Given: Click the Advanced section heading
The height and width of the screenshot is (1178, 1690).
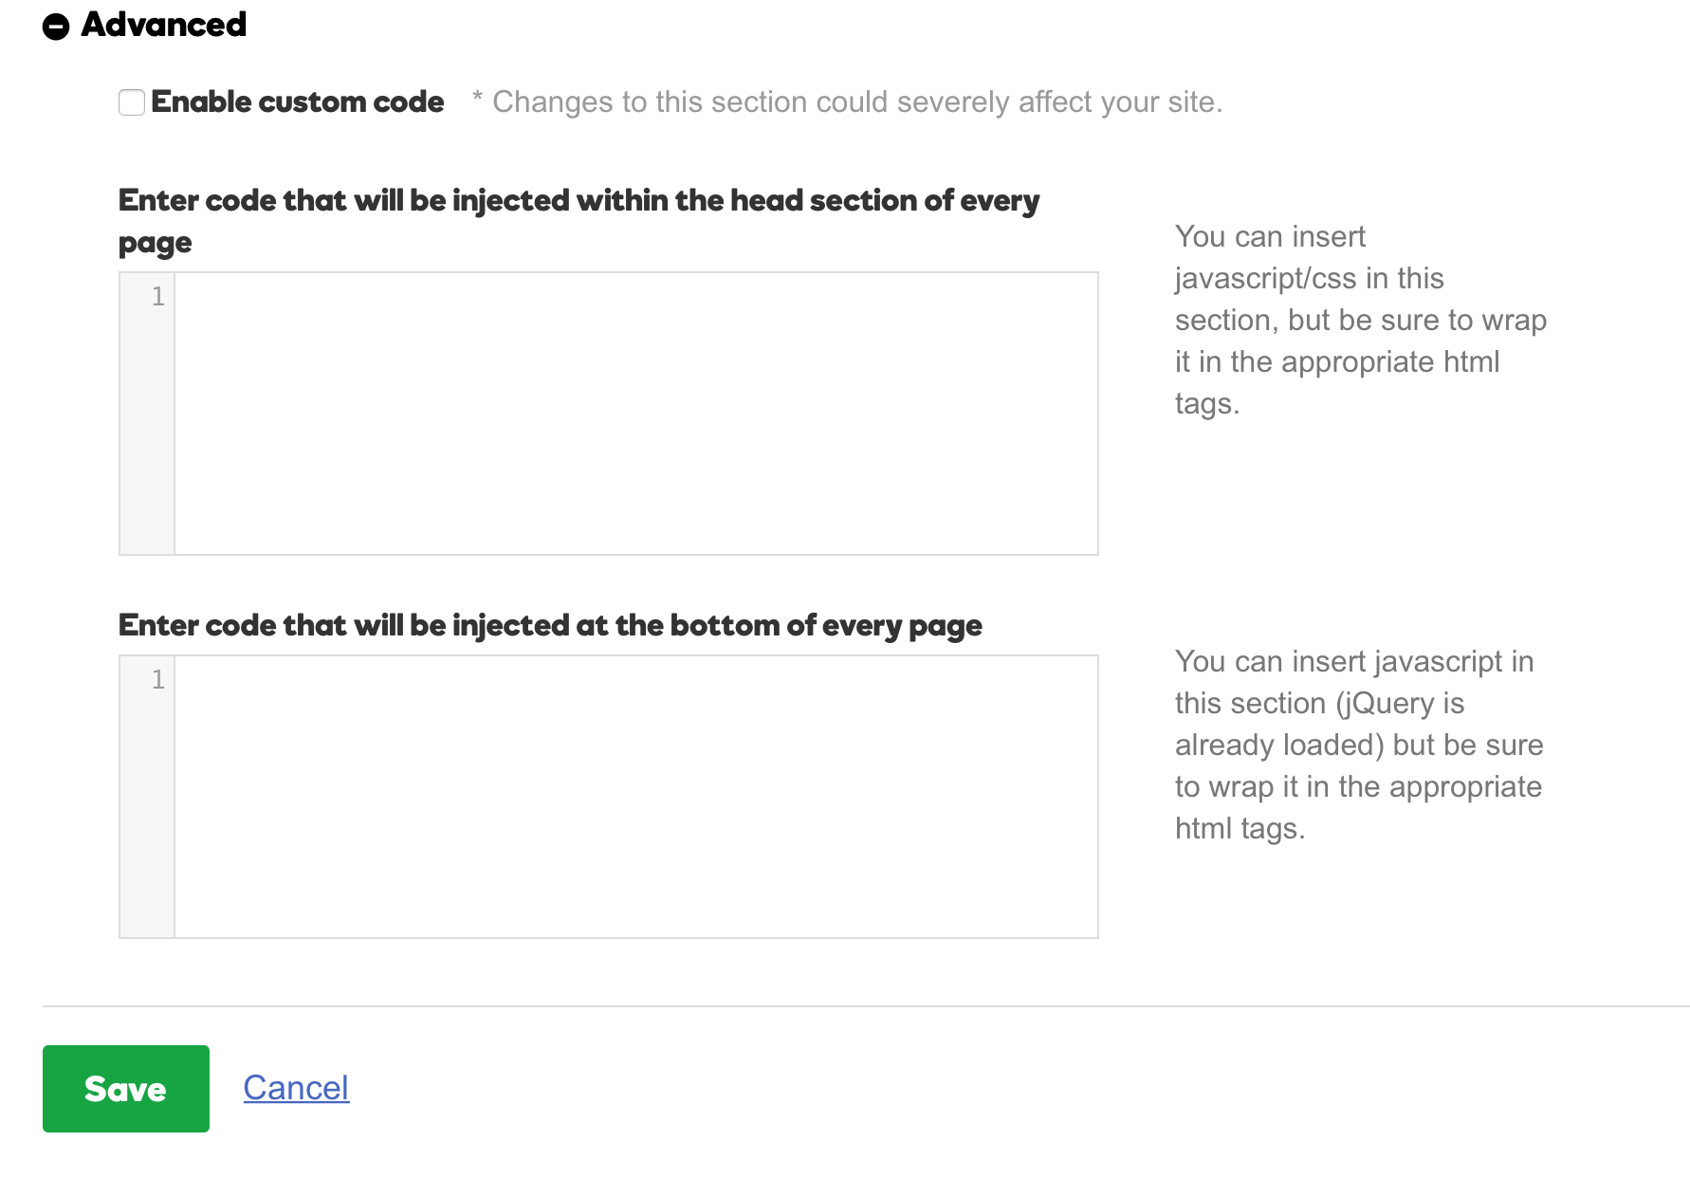Looking at the screenshot, I should coord(164,25).
